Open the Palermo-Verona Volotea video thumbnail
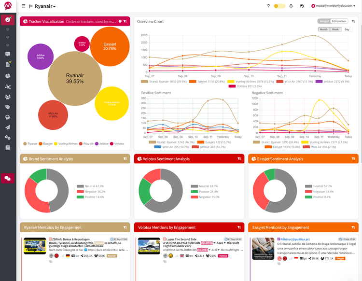Image resolution: width=362 pixels, height=281 pixels. 149,246
